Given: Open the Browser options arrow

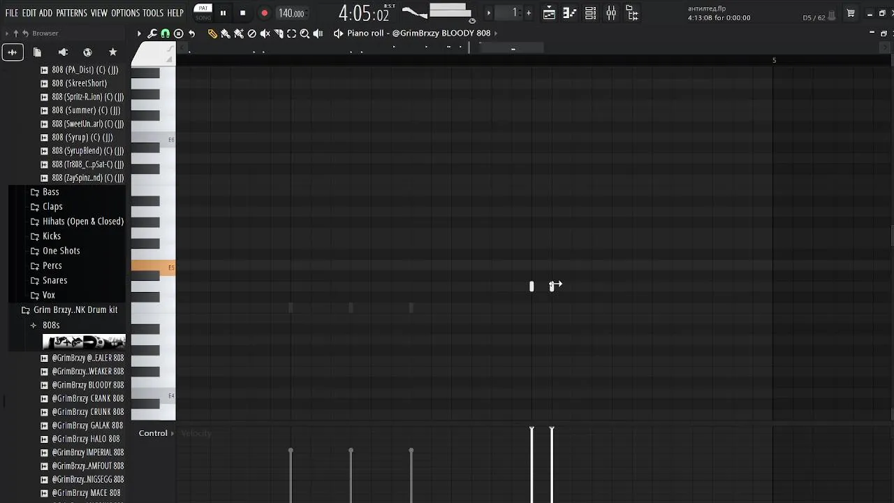Looking at the screenshot, I should (7, 34).
